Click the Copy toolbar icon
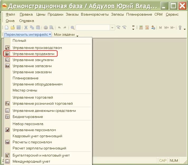 click(x=32, y=28)
